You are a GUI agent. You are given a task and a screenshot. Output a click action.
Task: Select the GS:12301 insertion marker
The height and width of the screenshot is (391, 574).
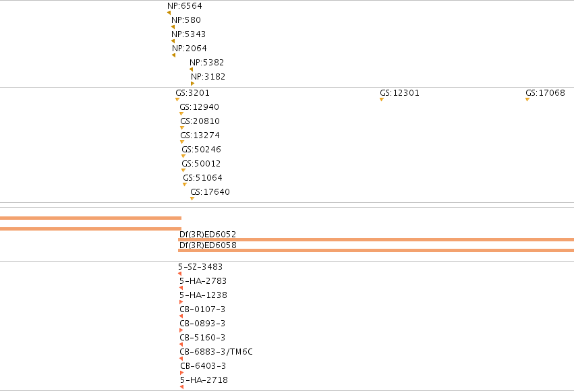[x=382, y=100]
